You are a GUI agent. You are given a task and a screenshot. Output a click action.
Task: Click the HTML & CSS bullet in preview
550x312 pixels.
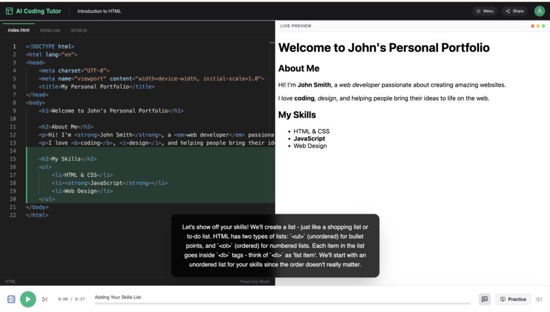pos(311,131)
